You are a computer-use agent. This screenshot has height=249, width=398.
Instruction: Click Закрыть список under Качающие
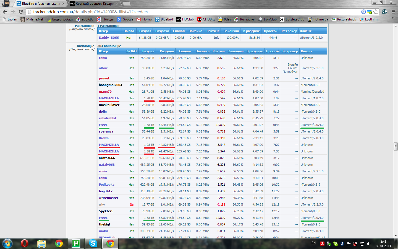pos(82,49)
